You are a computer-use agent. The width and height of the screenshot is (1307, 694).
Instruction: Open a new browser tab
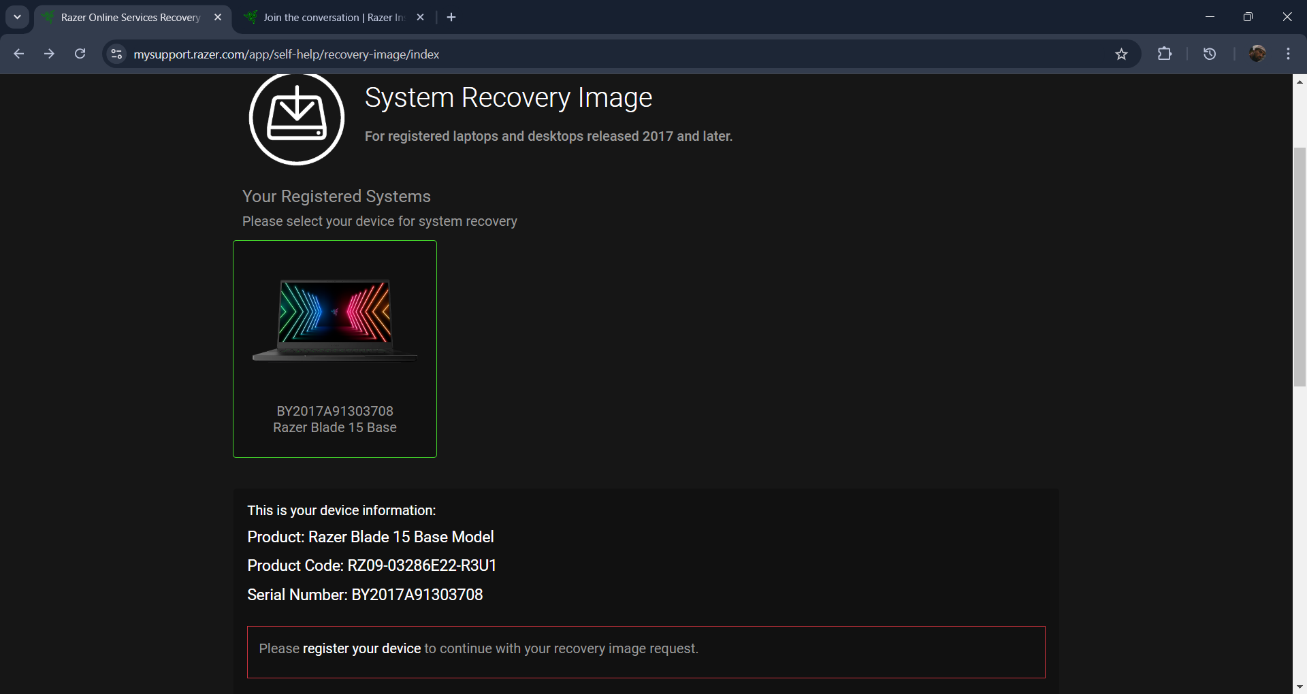click(x=451, y=17)
